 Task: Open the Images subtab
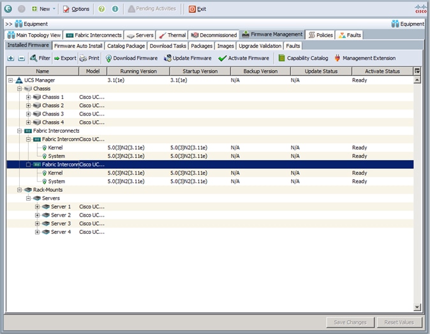pyautogui.click(x=225, y=46)
